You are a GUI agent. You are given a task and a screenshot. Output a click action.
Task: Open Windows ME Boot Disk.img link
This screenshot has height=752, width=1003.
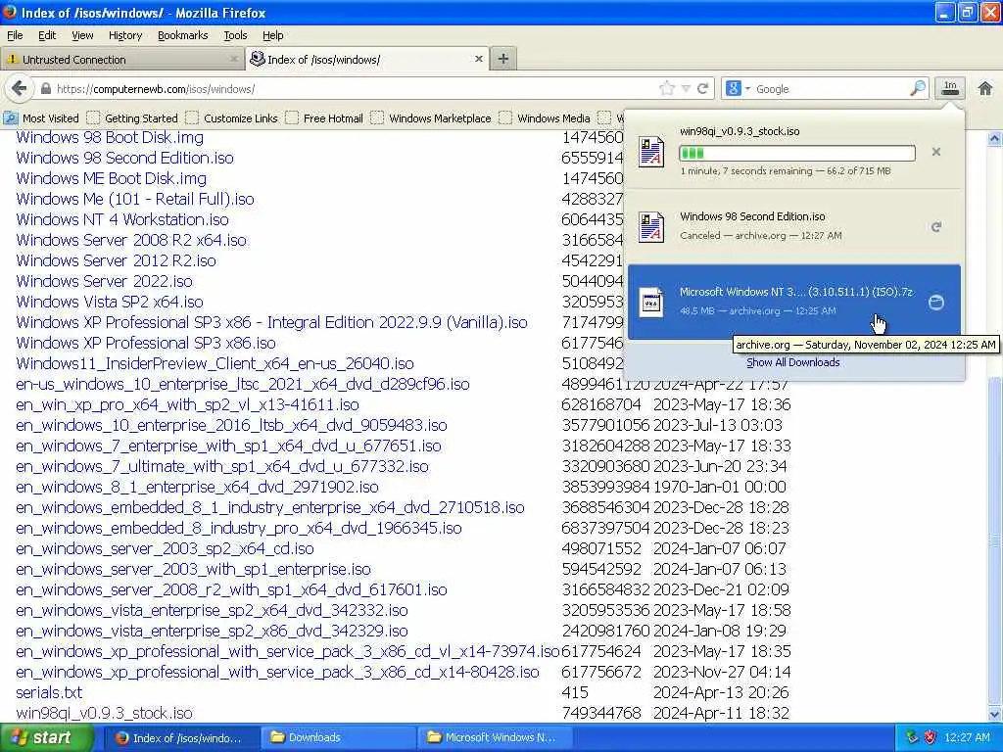[112, 178]
